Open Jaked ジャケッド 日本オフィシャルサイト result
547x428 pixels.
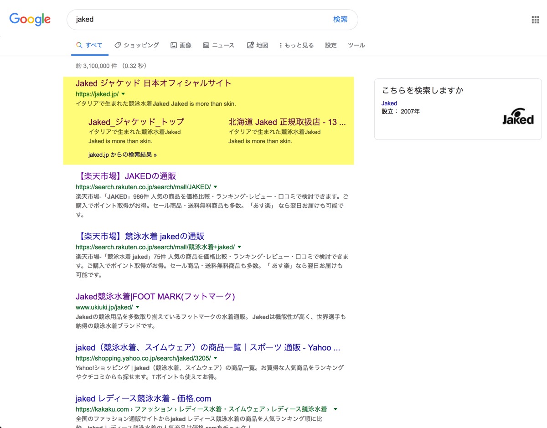coord(154,83)
